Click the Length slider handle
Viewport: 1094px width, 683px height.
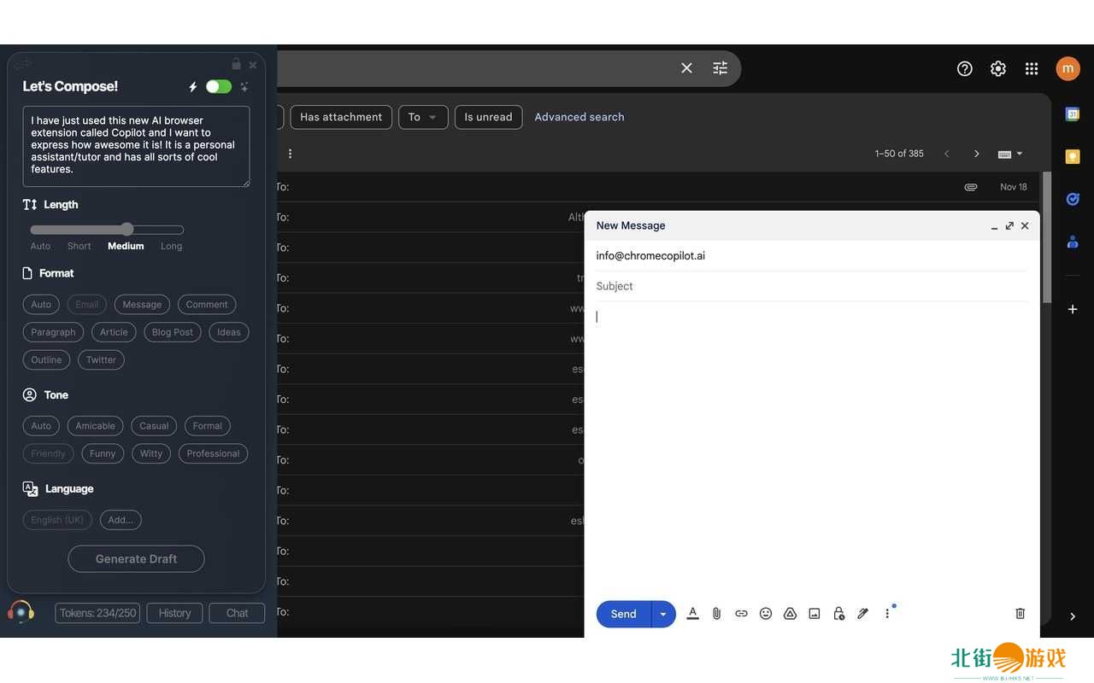(127, 229)
